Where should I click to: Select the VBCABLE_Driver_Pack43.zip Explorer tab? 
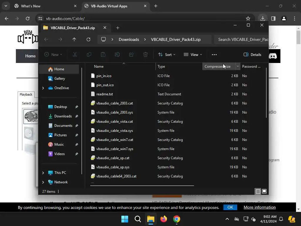coord(75,28)
